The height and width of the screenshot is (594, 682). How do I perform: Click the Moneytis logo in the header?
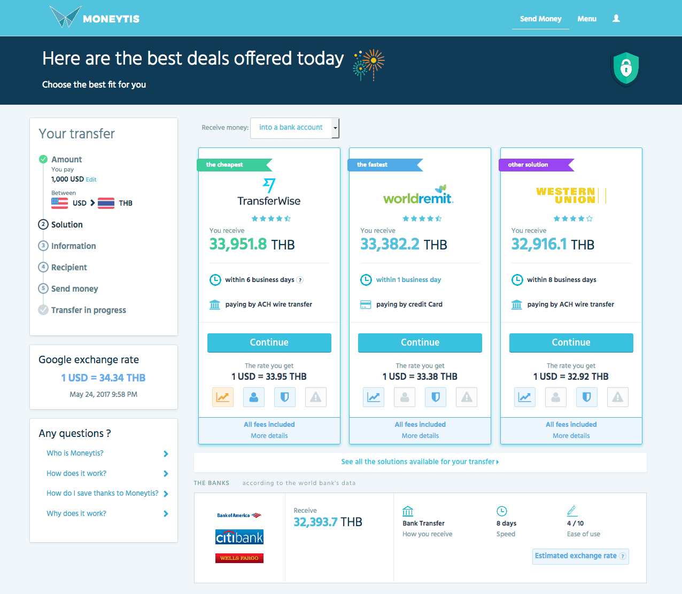coord(95,18)
